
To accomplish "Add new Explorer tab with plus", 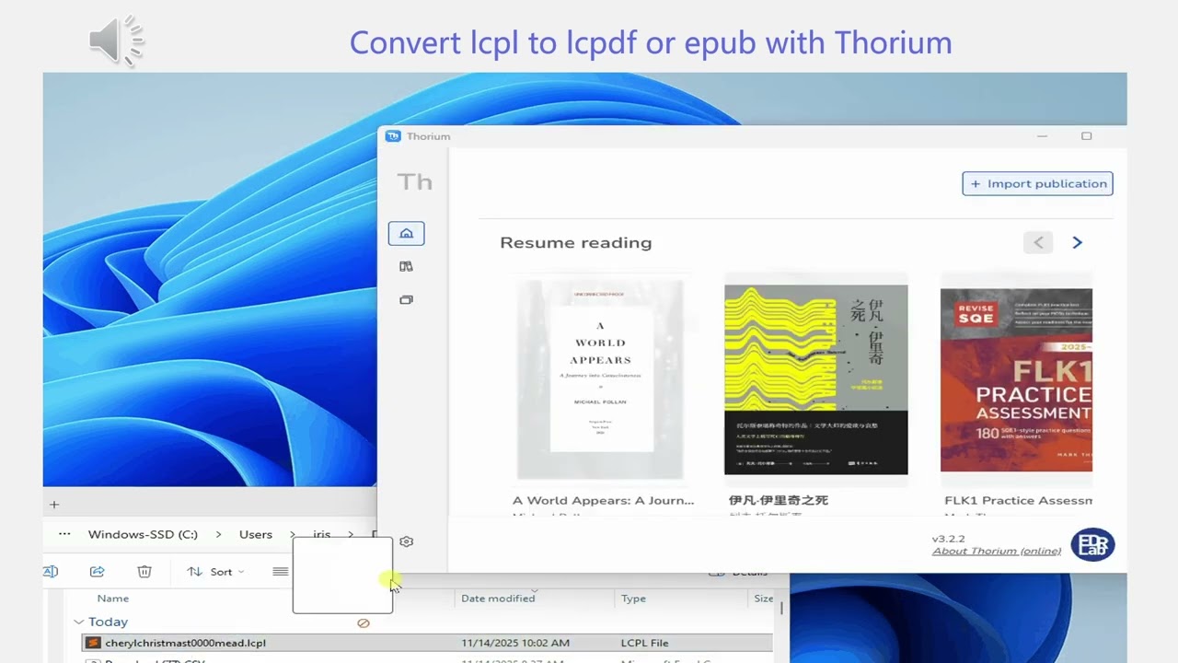I will pos(54,504).
